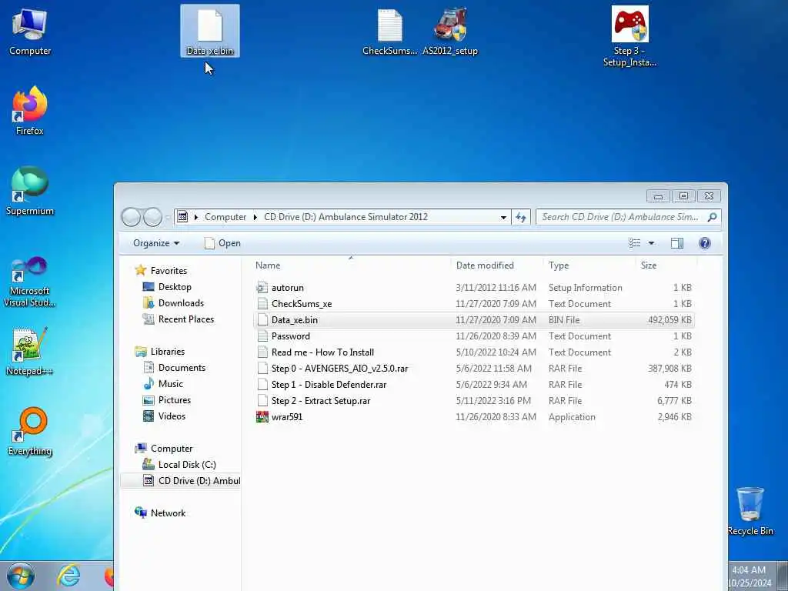Select the Everything search desktop shortcut
Image resolution: width=788 pixels, height=591 pixels.
click(30, 431)
